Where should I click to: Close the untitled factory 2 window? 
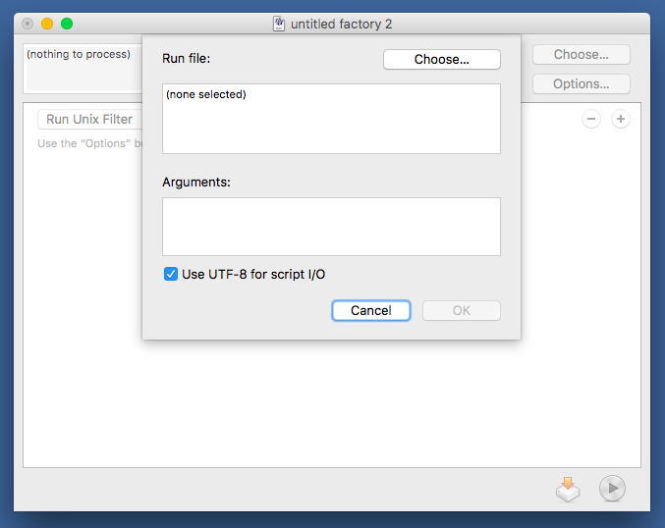click(28, 24)
